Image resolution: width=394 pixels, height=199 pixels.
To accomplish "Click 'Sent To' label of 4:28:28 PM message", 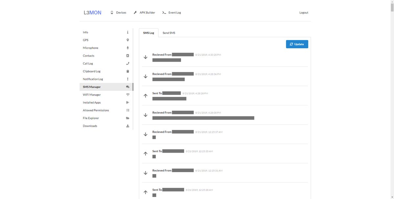I will click(x=157, y=93).
